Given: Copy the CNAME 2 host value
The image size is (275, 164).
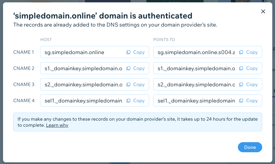Looking at the screenshot, I should tap(136, 68).
